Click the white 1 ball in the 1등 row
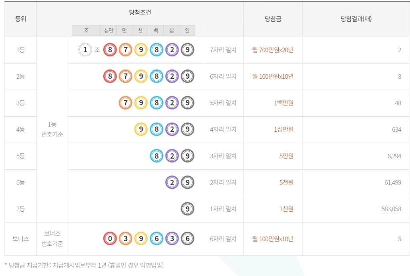Image resolution: width=410 pixels, height=276 pixels. tap(85, 50)
